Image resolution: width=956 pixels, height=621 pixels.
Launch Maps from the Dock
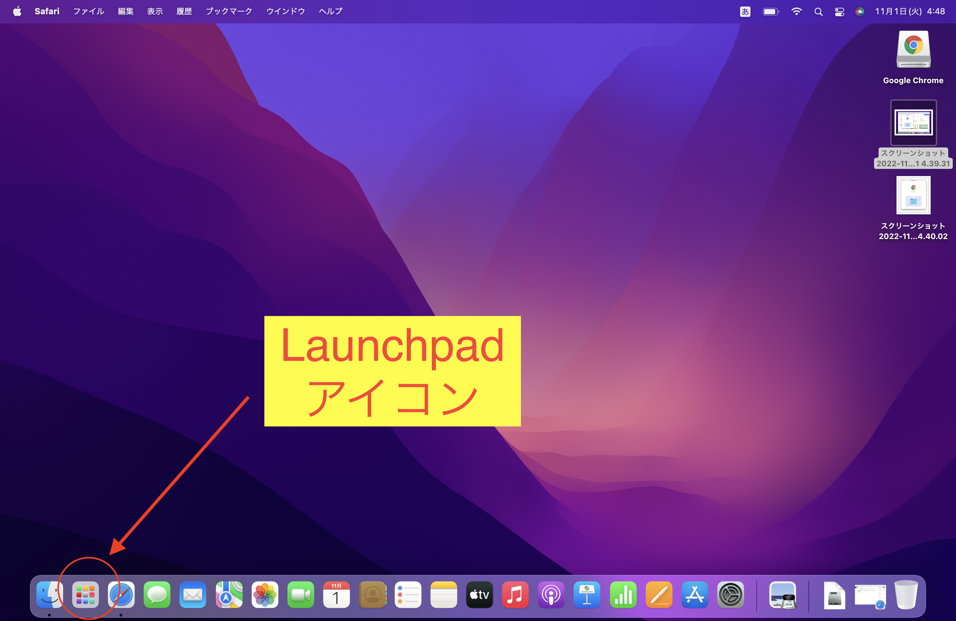tap(229, 594)
